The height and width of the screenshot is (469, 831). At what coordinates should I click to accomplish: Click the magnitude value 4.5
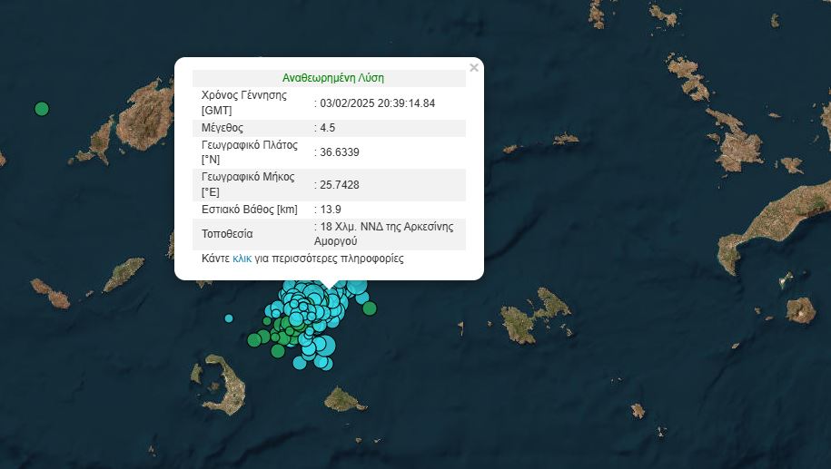pyautogui.click(x=326, y=127)
